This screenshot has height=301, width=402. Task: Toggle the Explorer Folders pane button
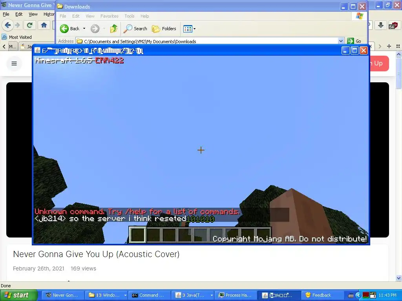pyautogui.click(x=164, y=29)
